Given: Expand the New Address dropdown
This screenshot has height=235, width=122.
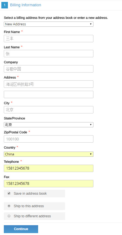Looking at the screenshot, I should tap(48, 24).
